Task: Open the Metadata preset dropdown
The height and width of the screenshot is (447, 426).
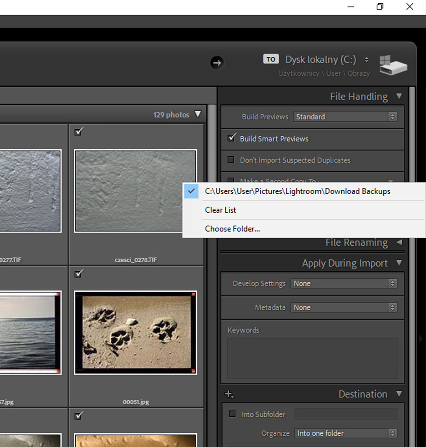Action: pyautogui.click(x=344, y=307)
